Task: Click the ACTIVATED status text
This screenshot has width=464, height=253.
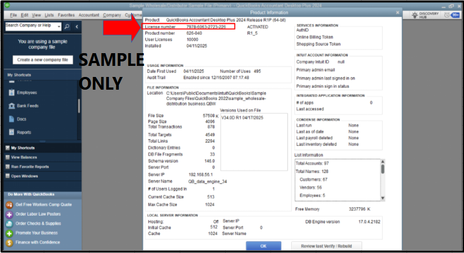Action: (258, 27)
